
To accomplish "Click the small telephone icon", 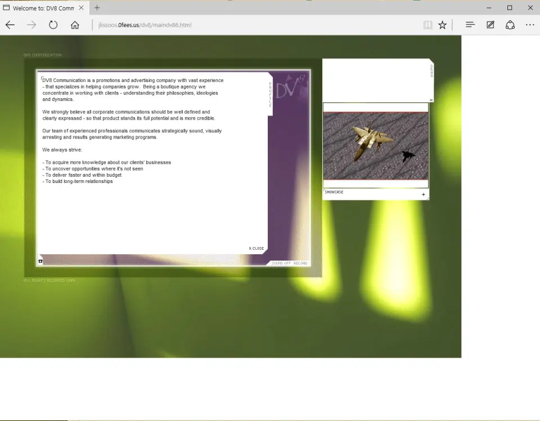I will click(x=40, y=262).
